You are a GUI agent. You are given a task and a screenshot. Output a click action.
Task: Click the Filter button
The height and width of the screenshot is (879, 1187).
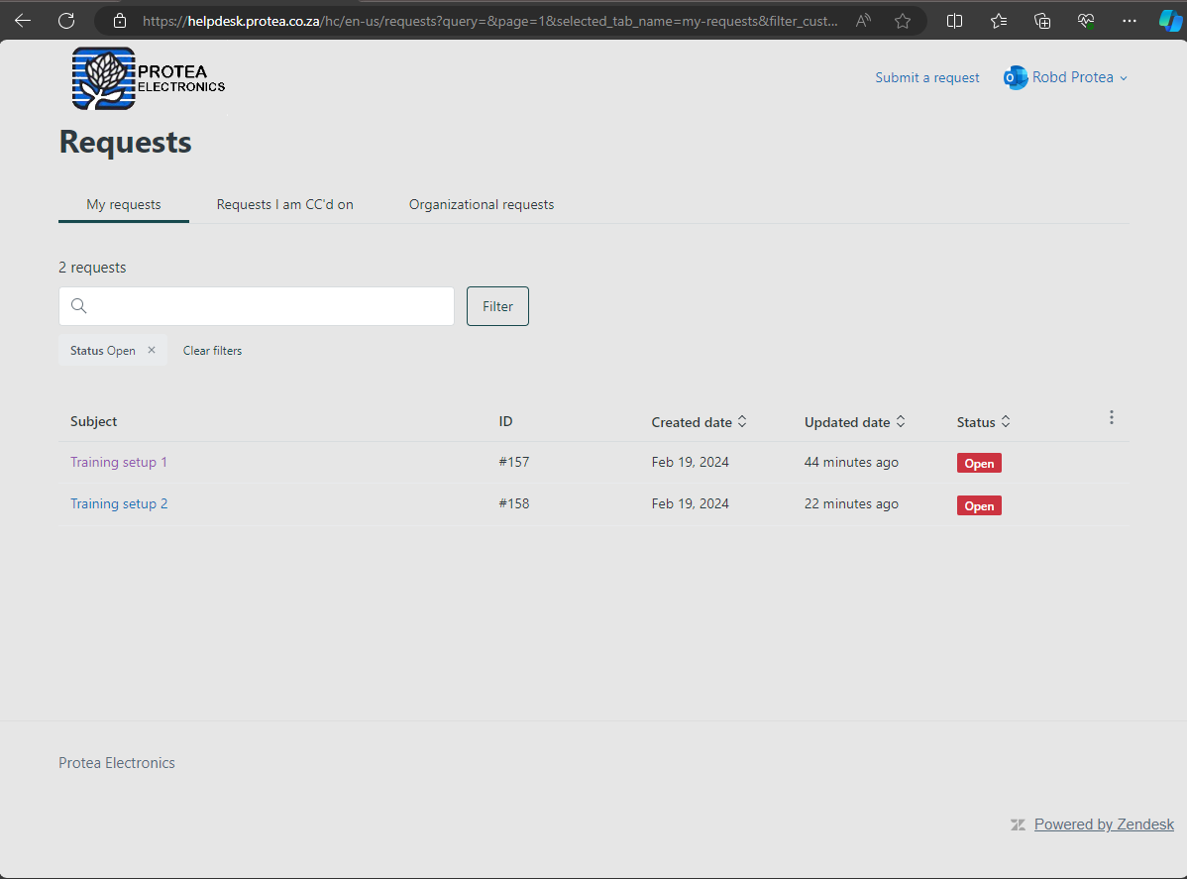(x=496, y=305)
